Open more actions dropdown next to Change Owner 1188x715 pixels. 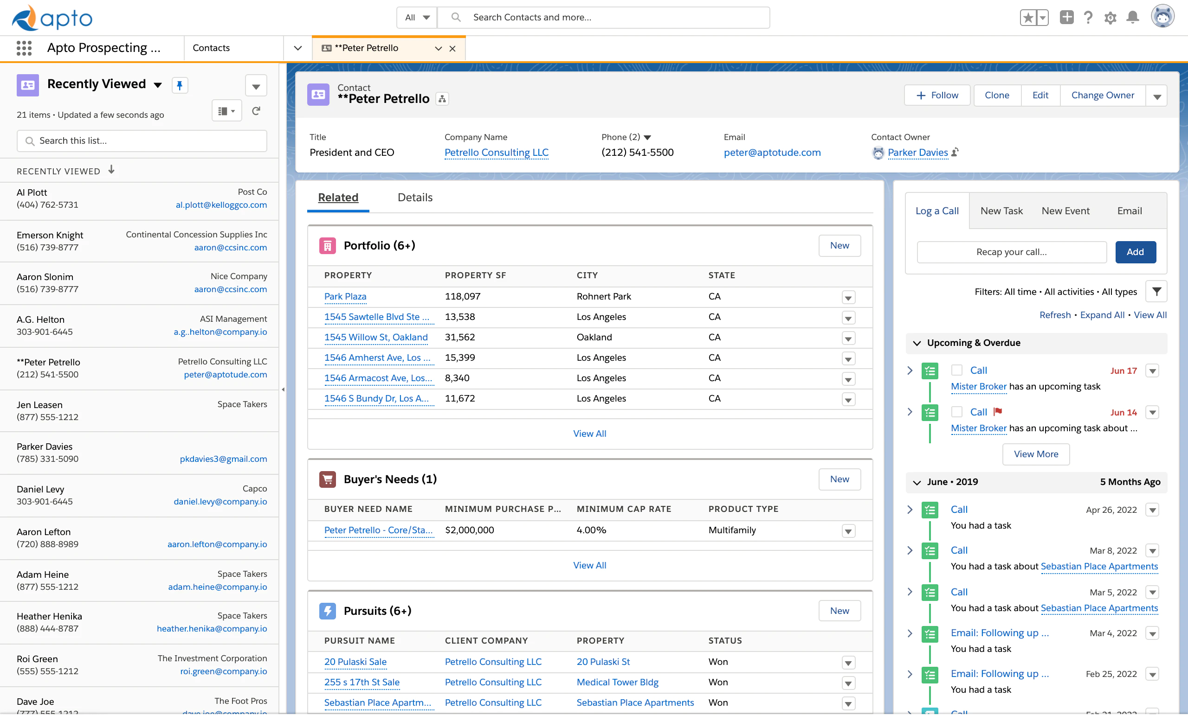[x=1156, y=96]
